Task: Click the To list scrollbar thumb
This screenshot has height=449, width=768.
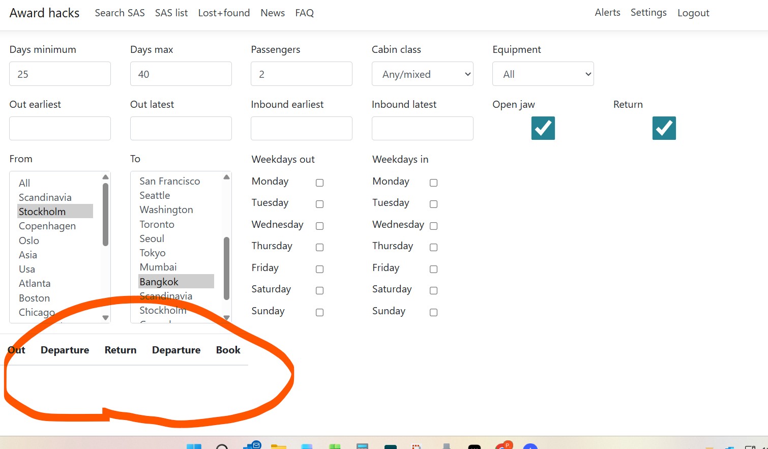Action: (x=226, y=268)
